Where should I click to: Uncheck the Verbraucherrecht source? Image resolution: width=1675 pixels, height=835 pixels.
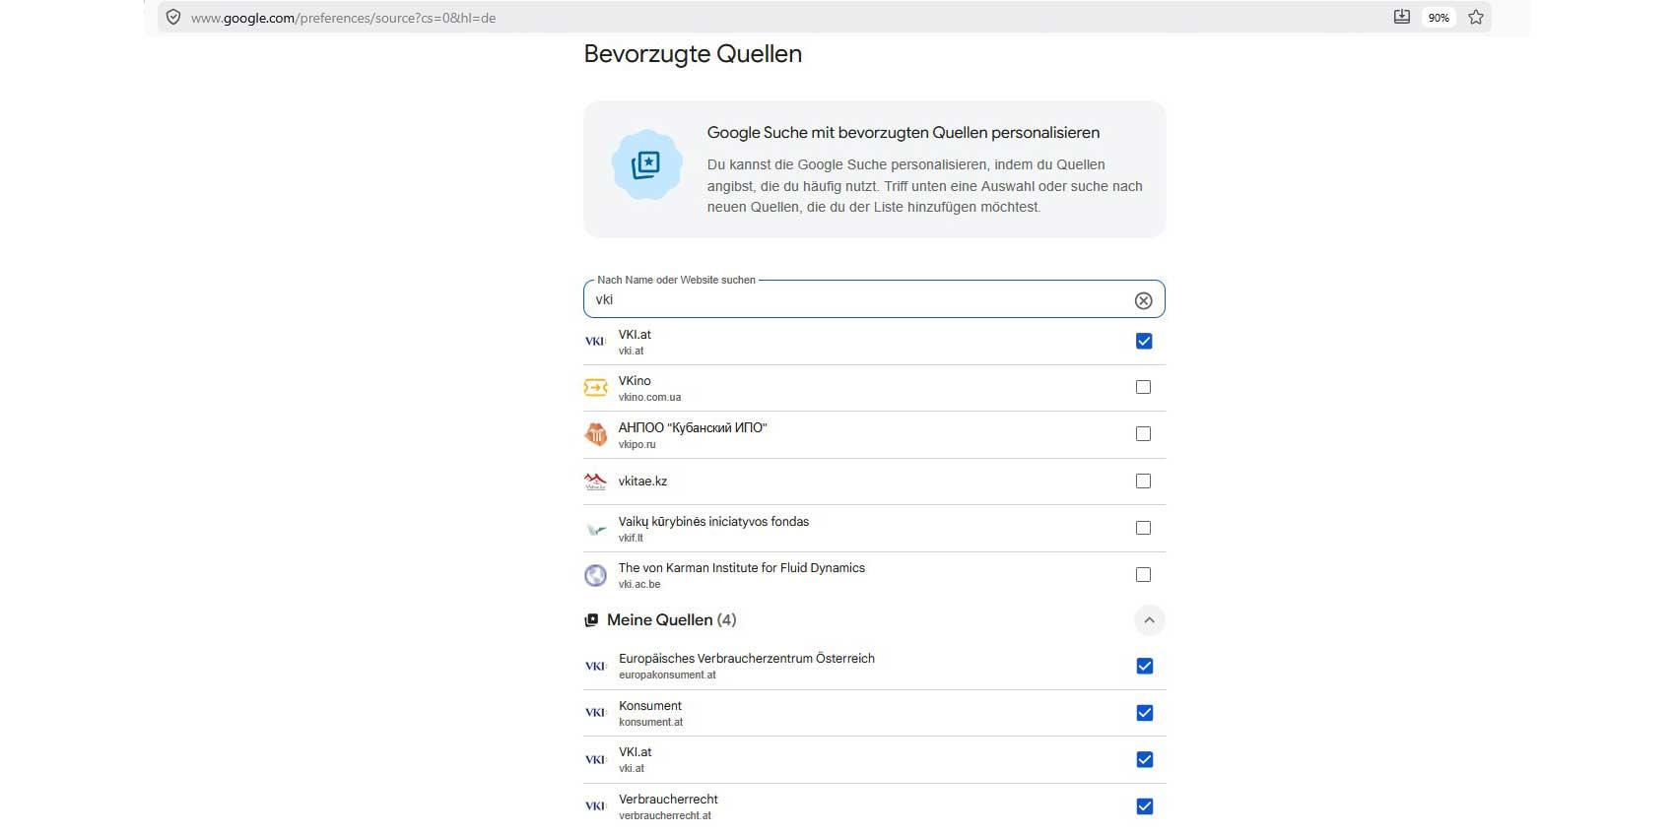click(x=1144, y=806)
